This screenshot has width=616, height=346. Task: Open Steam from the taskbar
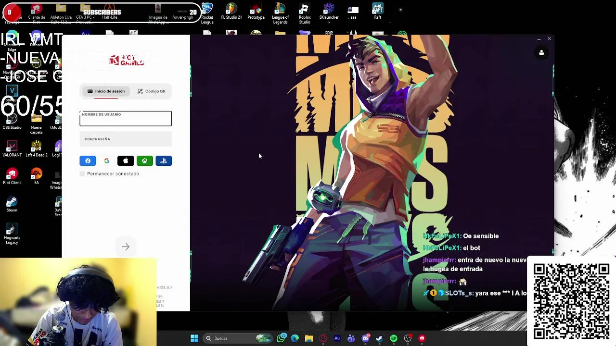click(379, 338)
